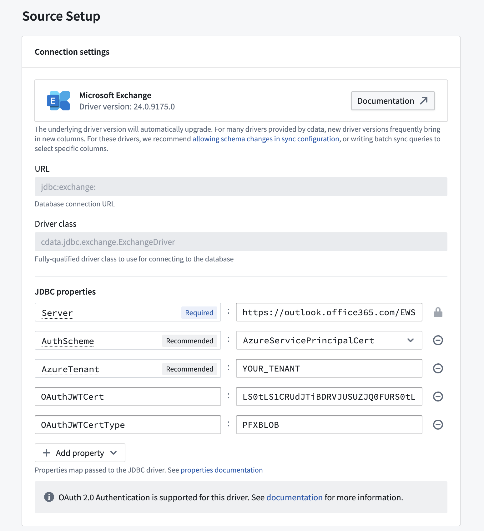The image size is (484, 531).
Task: Click the PFXBLOB value field
Action: point(328,425)
